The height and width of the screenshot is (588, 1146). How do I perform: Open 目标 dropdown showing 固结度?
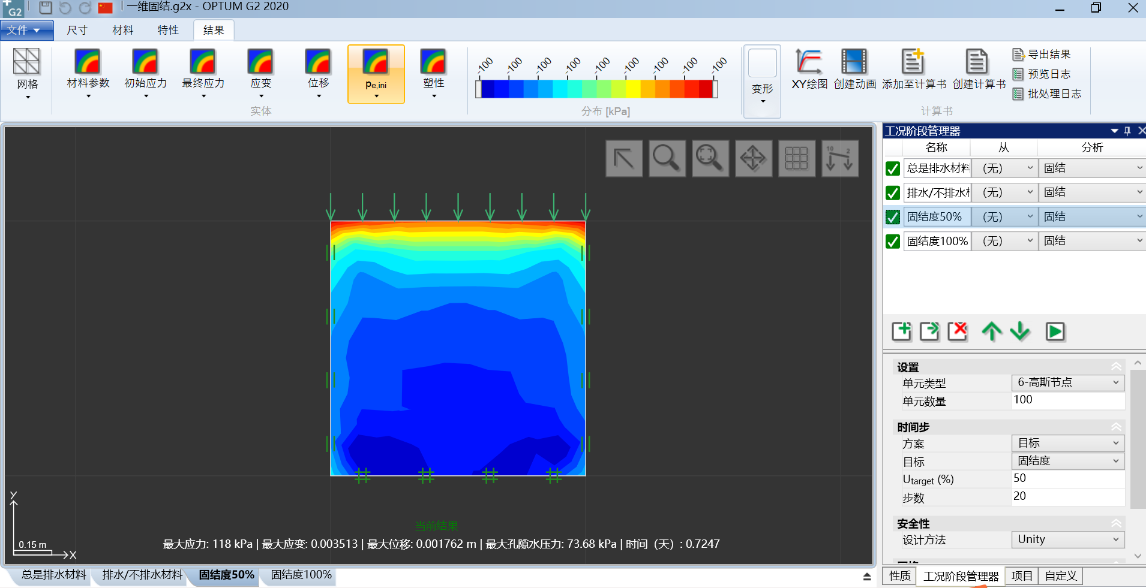tap(1068, 461)
